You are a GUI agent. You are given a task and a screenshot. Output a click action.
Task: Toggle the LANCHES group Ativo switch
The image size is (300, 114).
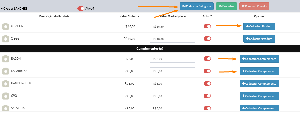81,8
